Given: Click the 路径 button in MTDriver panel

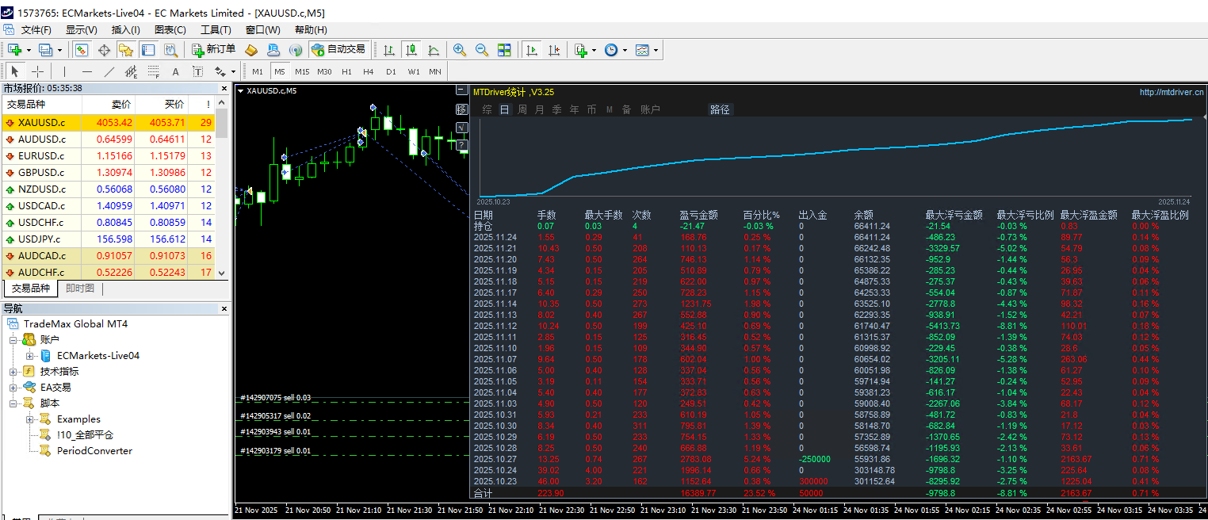Looking at the screenshot, I should coord(720,109).
